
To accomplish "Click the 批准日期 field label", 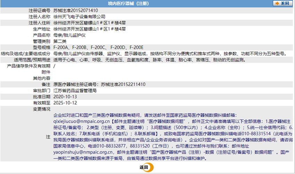I will (42, 97).
